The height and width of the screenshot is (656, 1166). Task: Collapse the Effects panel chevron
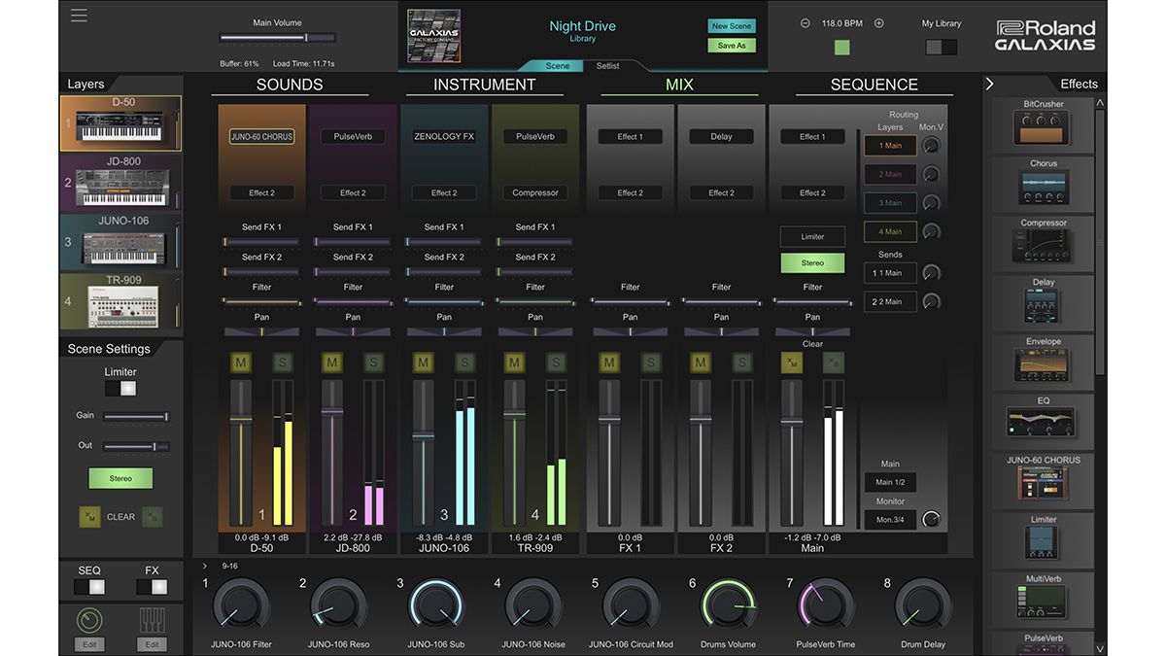tap(990, 84)
